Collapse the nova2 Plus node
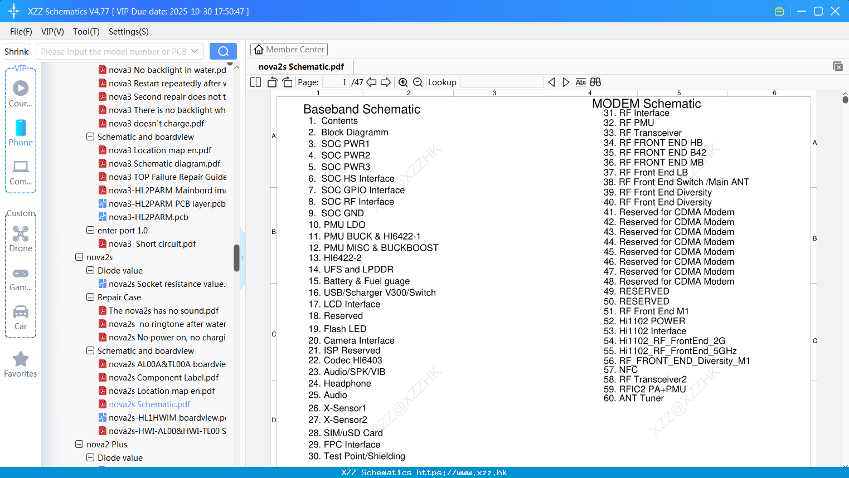This screenshot has height=478, width=849. click(x=79, y=444)
